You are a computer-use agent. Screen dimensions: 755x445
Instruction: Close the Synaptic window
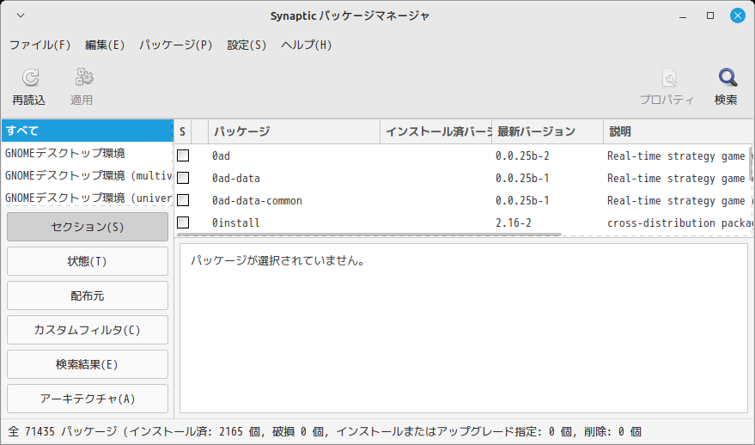click(x=737, y=15)
